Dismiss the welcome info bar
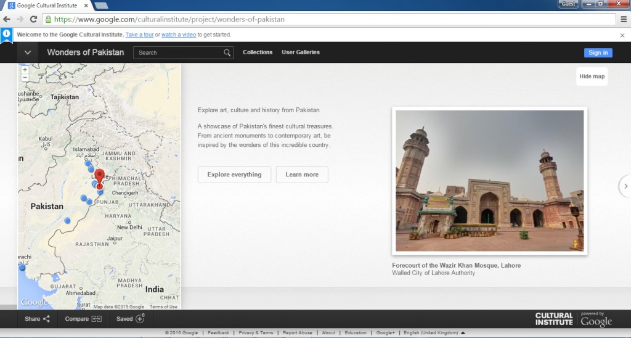Viewport: 631px width, 338px height. (x=622, y=35)
